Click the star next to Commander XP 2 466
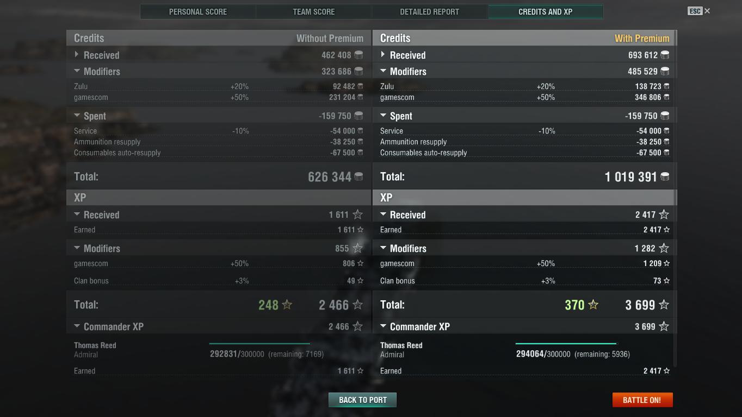Image resolution: width=742 pixels, height=417 pixels. point(357,326)
